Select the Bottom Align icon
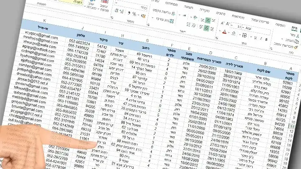301x169 pixels. tap(202, 20)
